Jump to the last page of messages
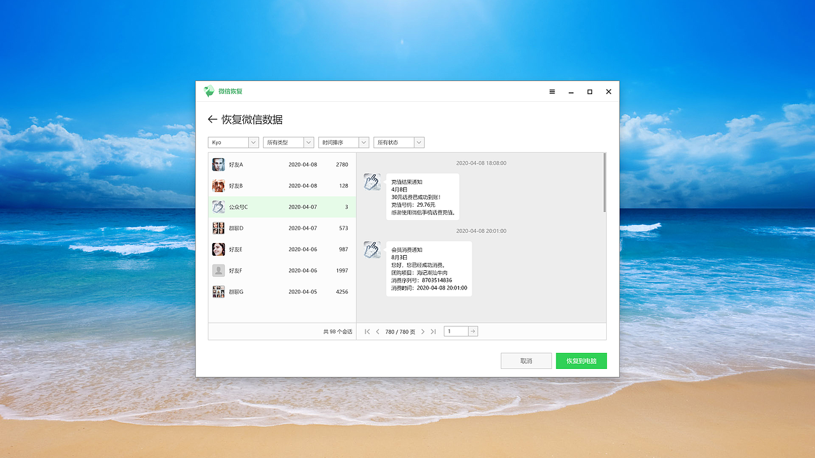The image size is (815, 458). coord(433,331)
